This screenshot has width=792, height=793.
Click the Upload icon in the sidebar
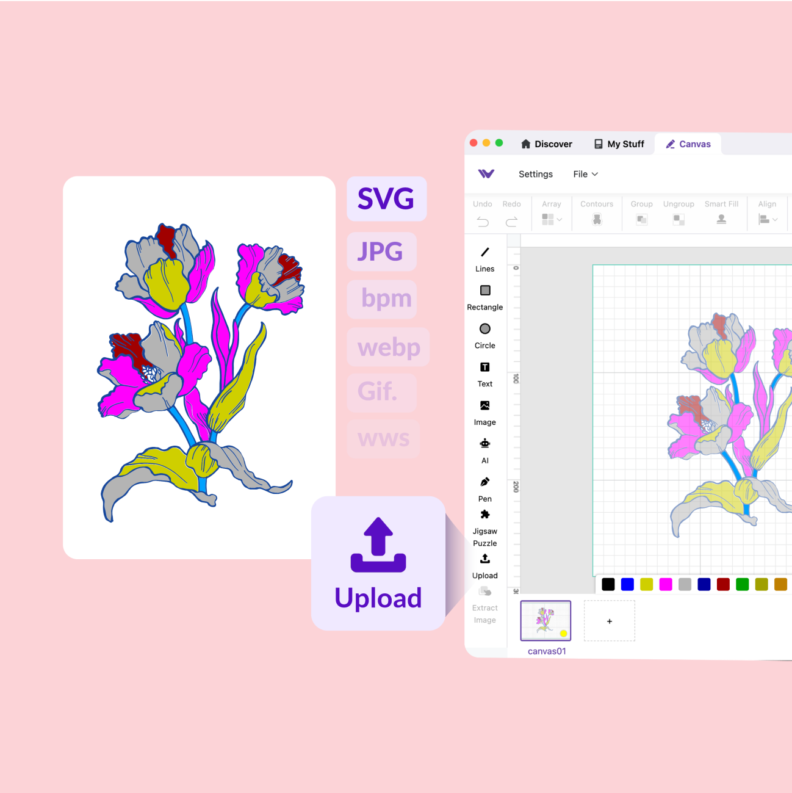point(485,559)
